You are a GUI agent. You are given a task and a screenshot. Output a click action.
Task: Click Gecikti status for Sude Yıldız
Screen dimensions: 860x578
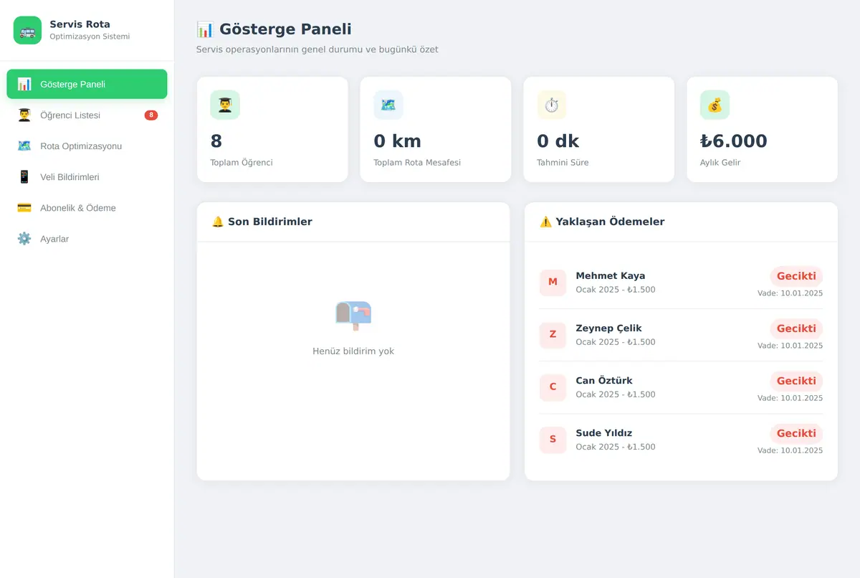point(796,433)
